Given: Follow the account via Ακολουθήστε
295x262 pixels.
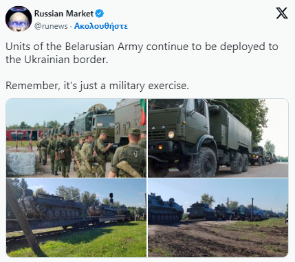Looking at the screenshot, I should pos(101,26).
